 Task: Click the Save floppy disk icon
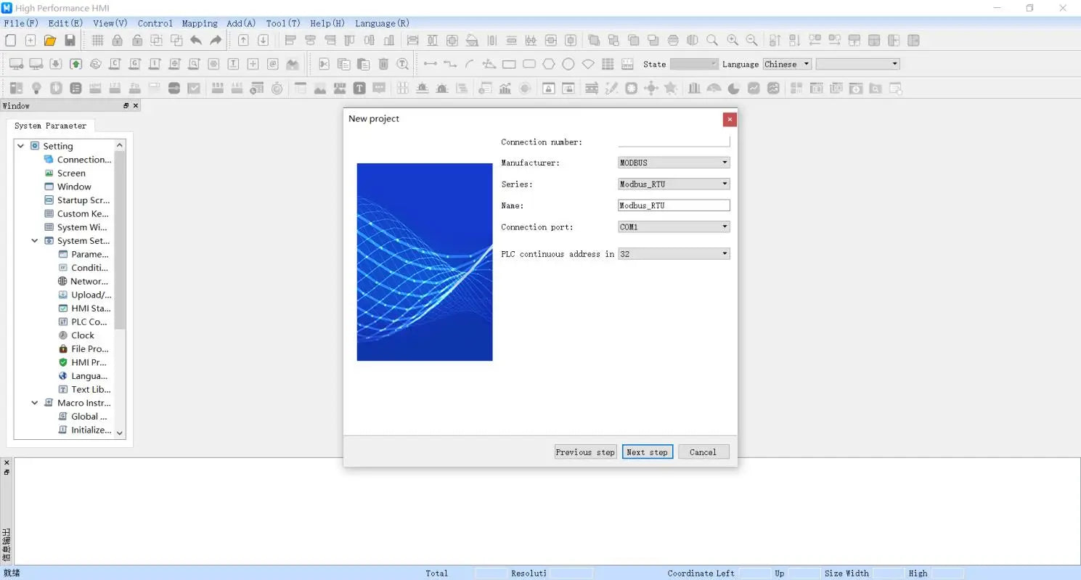click(70, 41)
